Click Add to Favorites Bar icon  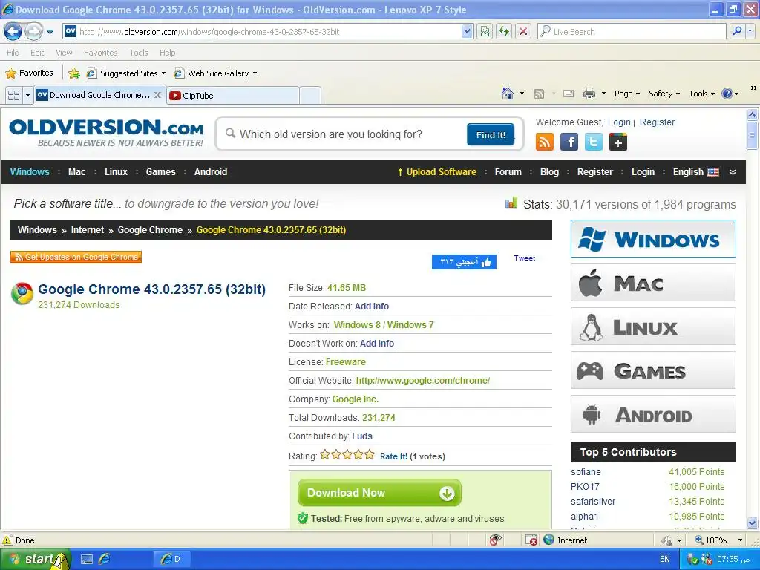coord(74,73)
